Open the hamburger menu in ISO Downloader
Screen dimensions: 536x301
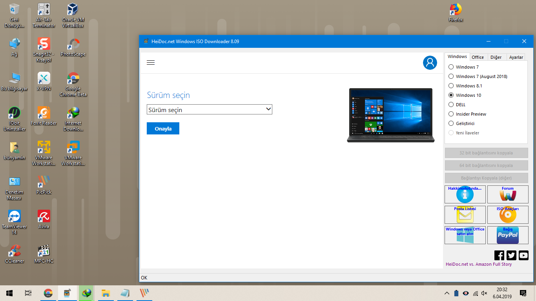tap(151, 63)
